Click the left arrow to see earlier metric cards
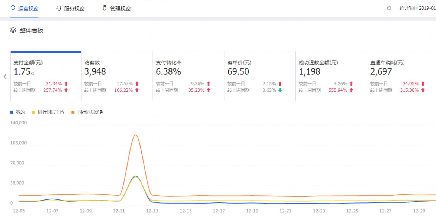 [x=5, y=77]
